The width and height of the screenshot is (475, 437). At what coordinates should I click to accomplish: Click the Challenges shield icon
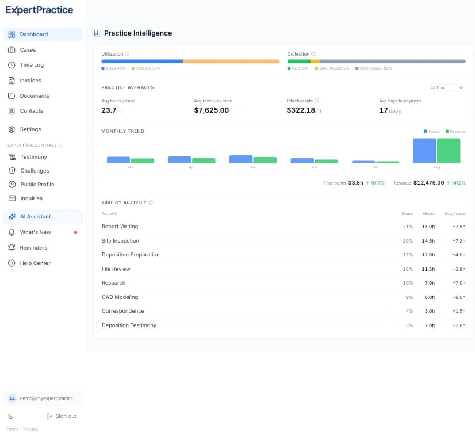tap(12, 171)
